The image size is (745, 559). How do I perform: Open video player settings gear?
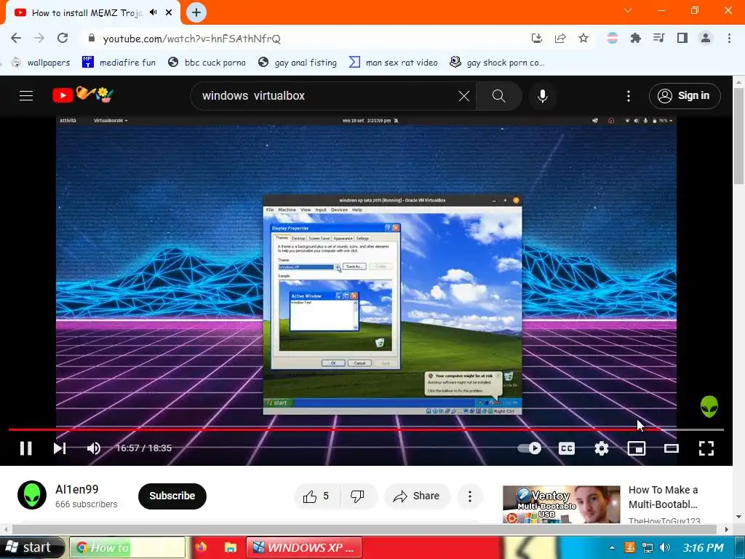(x=602, y=448)
